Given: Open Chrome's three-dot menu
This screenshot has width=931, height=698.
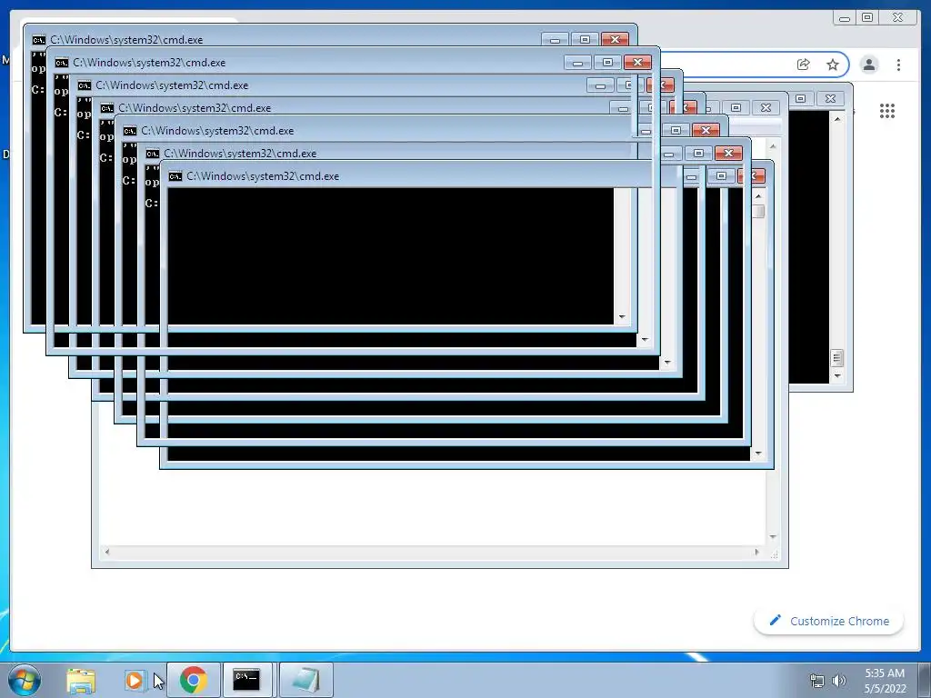Looking at the screenshot, I should coord(898,65).
